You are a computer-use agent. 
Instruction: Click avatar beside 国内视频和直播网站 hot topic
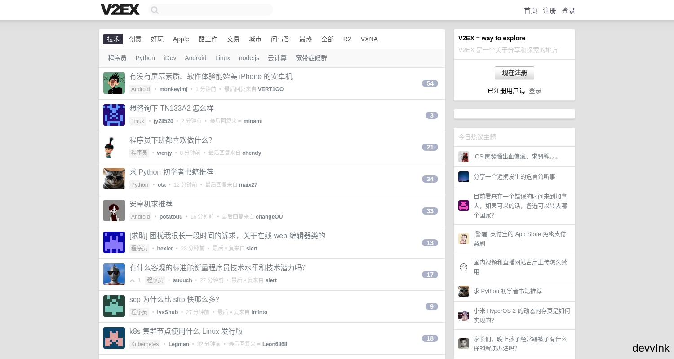tap(464, 267)
